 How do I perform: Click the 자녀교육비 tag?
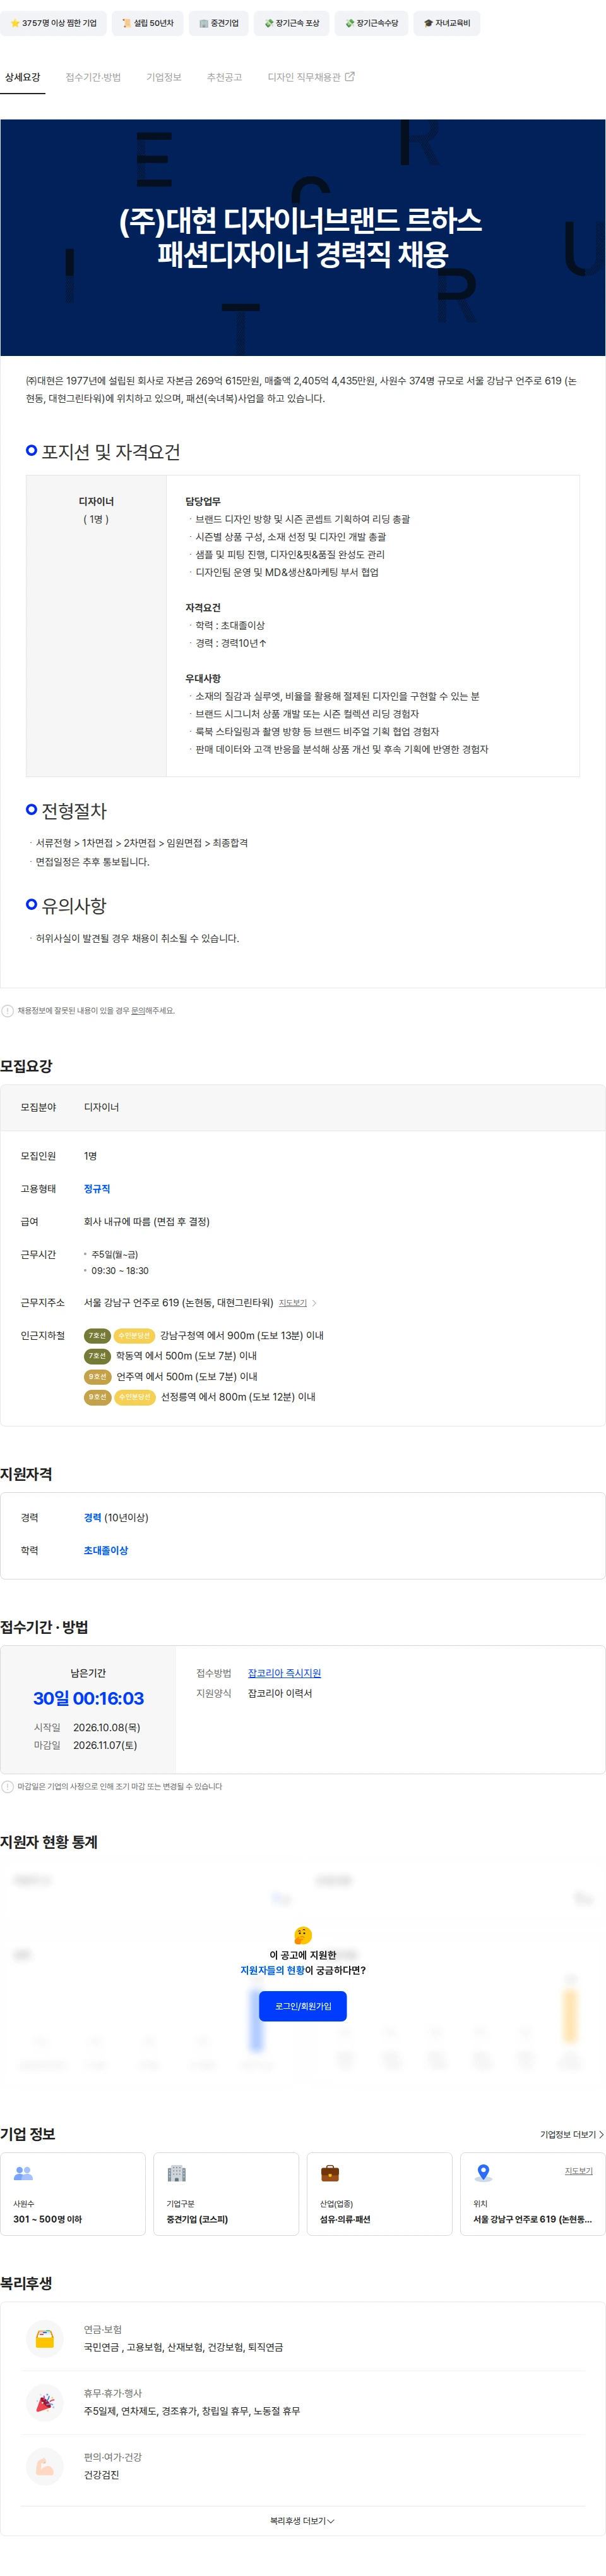[446, 23]
